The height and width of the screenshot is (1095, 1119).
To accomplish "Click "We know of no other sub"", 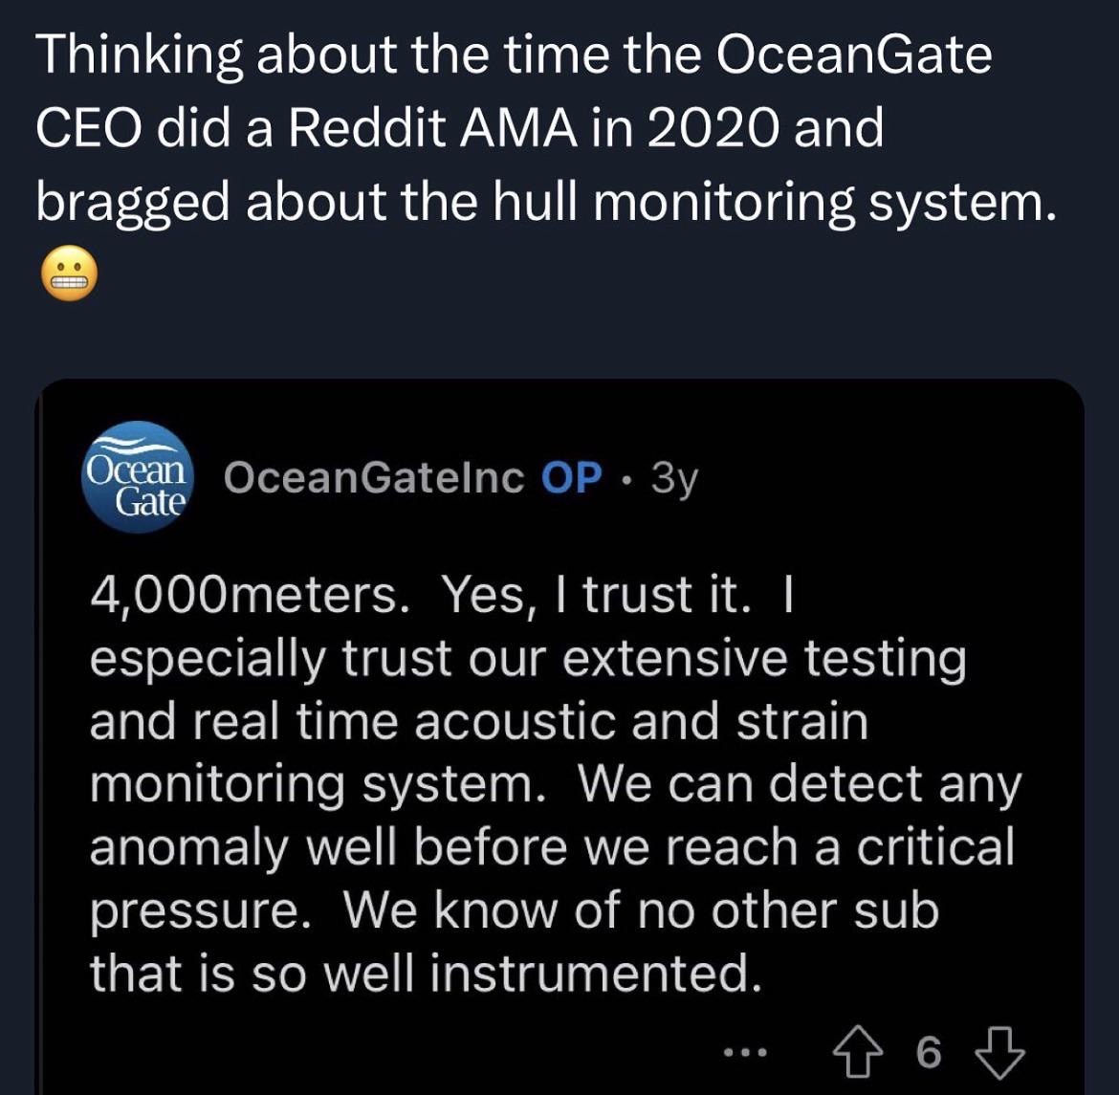I will click(640, 910).
